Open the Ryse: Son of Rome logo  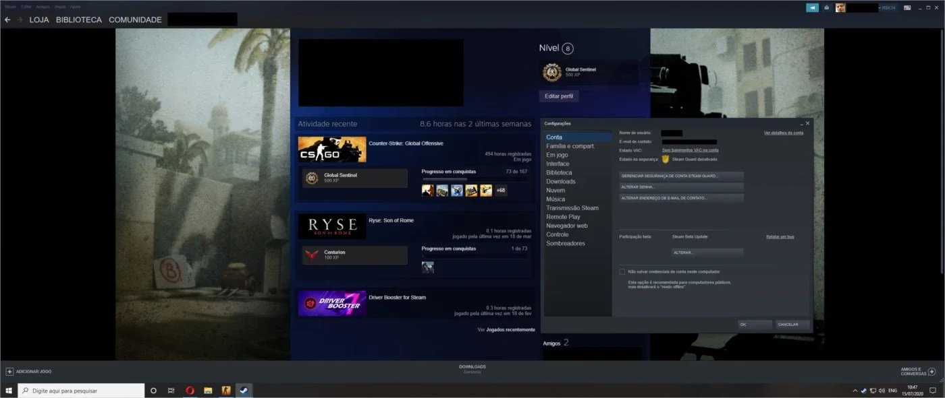click(332, 226)
